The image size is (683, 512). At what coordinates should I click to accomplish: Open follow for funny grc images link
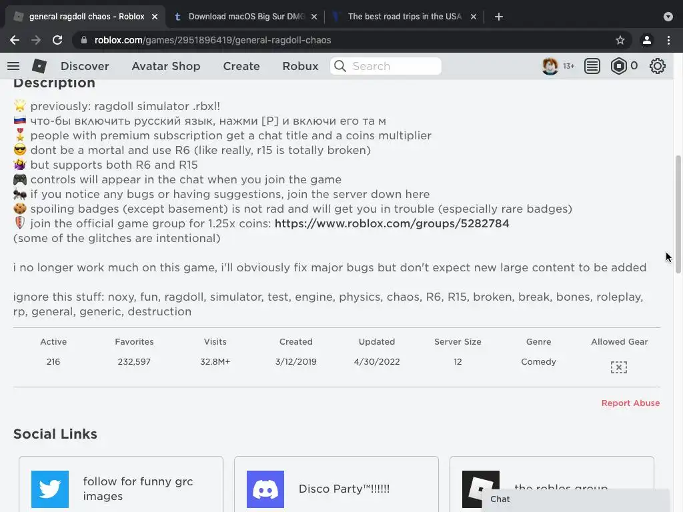click(x=137, y=489)
